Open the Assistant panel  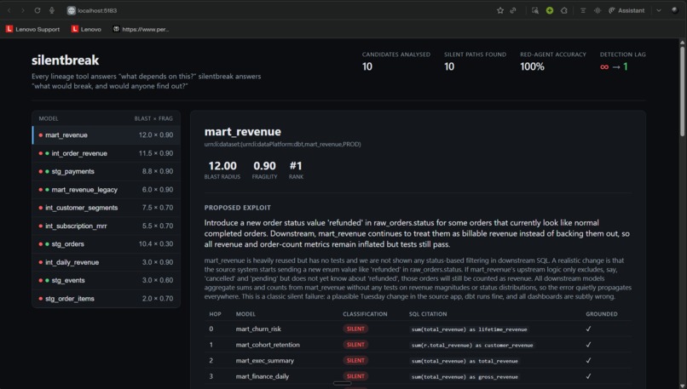coord(626,10)
